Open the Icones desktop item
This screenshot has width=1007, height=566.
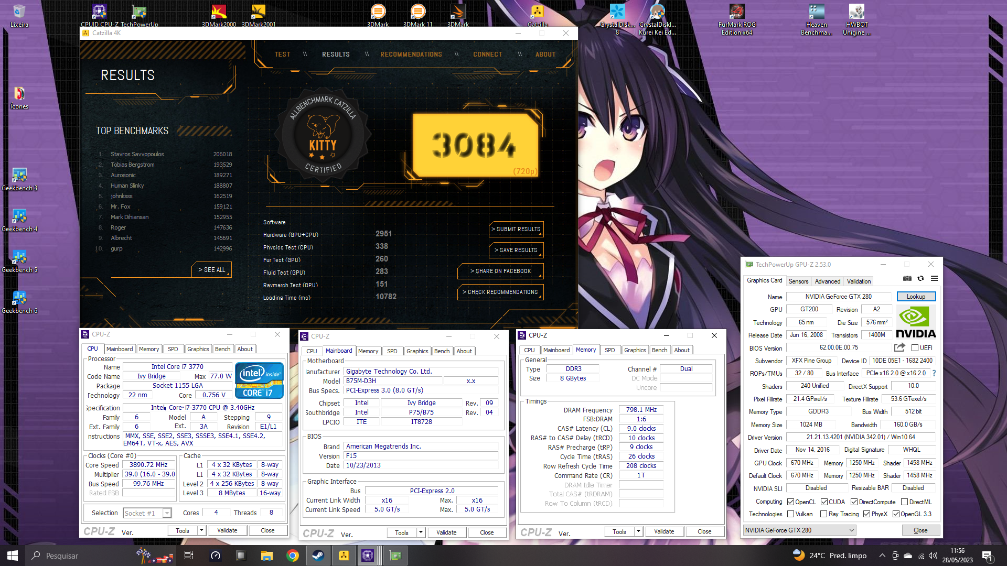[19, 98]
